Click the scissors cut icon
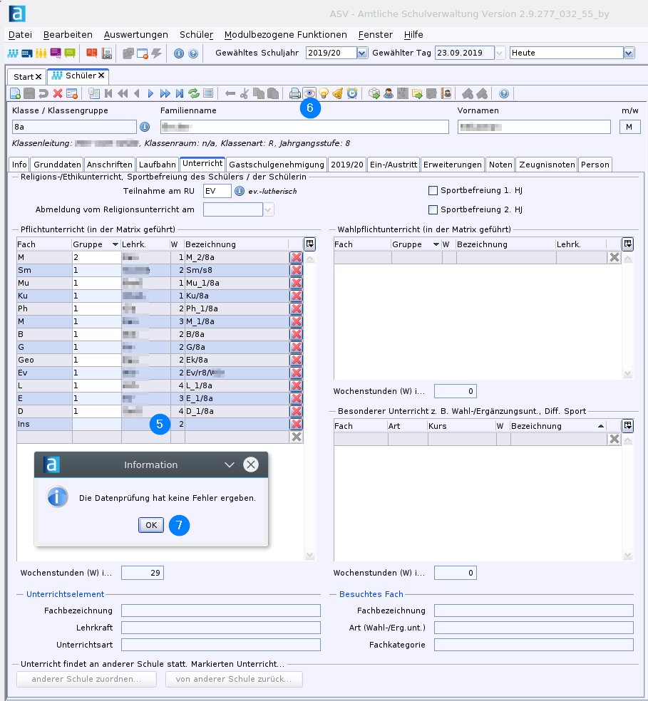Viewport: 648px width, 701px height. (245, 93)
